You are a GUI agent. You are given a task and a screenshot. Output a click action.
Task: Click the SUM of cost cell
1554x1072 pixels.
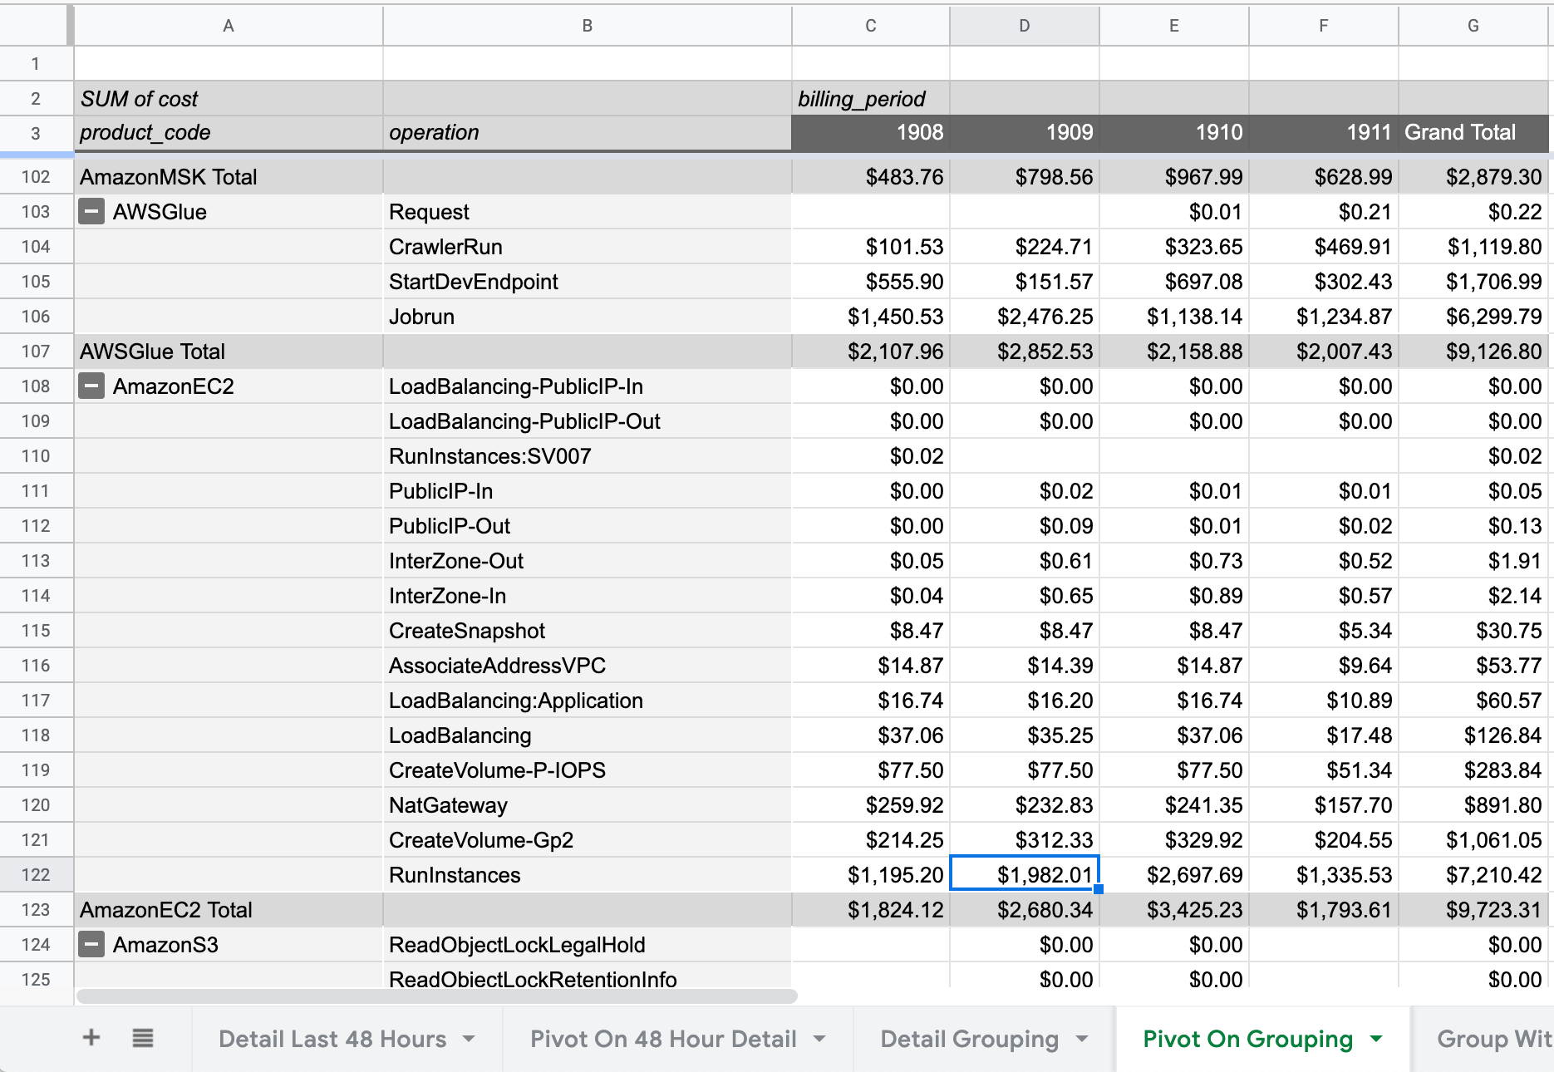coord(229,99)
